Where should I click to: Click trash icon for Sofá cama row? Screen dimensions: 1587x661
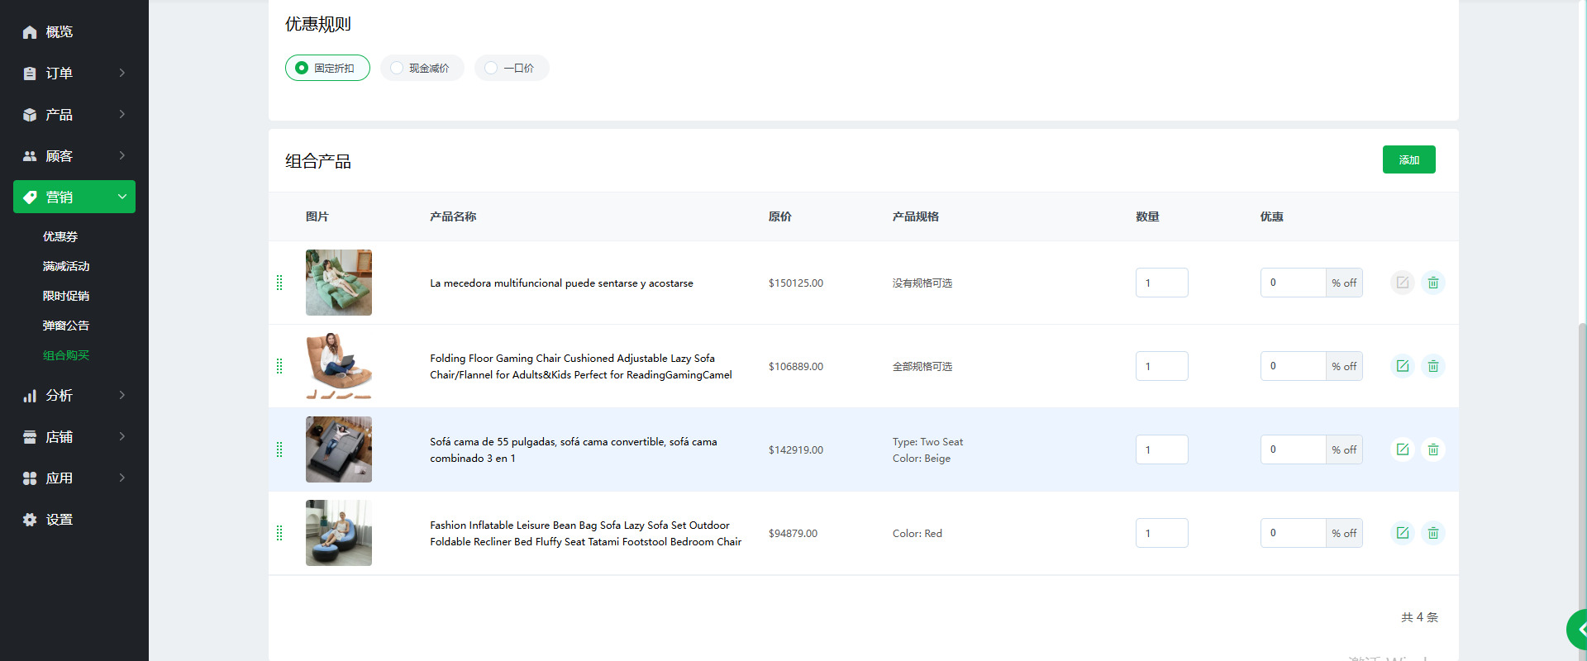pos(1432,449)
